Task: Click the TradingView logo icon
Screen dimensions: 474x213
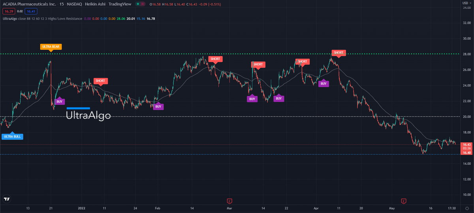Action: point(6,200)
